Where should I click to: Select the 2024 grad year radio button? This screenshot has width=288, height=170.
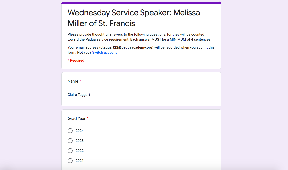pyautogui.click(x=70, y=131)
